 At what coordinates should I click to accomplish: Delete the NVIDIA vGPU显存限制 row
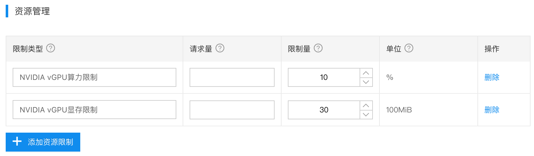tap(492, 110)
